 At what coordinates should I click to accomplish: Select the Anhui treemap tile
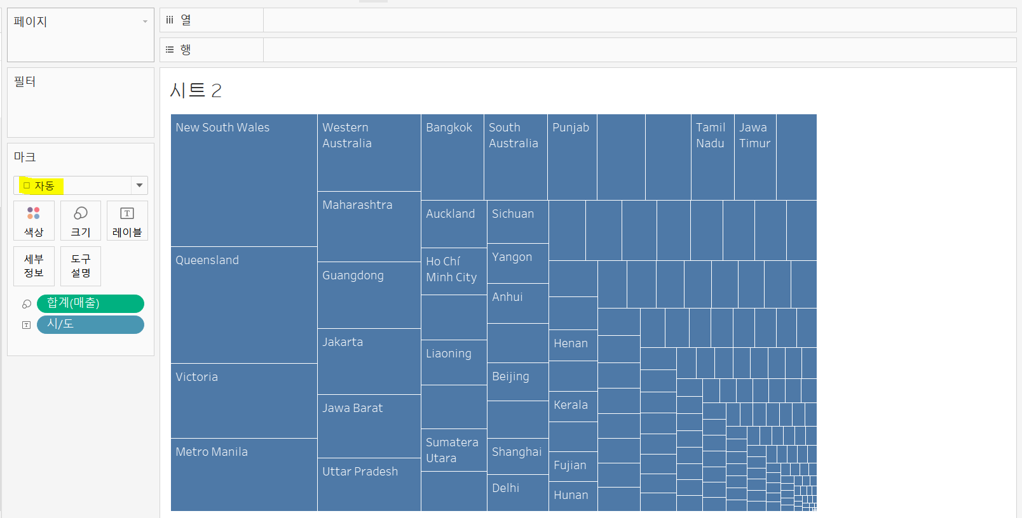pyautogui.click(x=518, y=303)
